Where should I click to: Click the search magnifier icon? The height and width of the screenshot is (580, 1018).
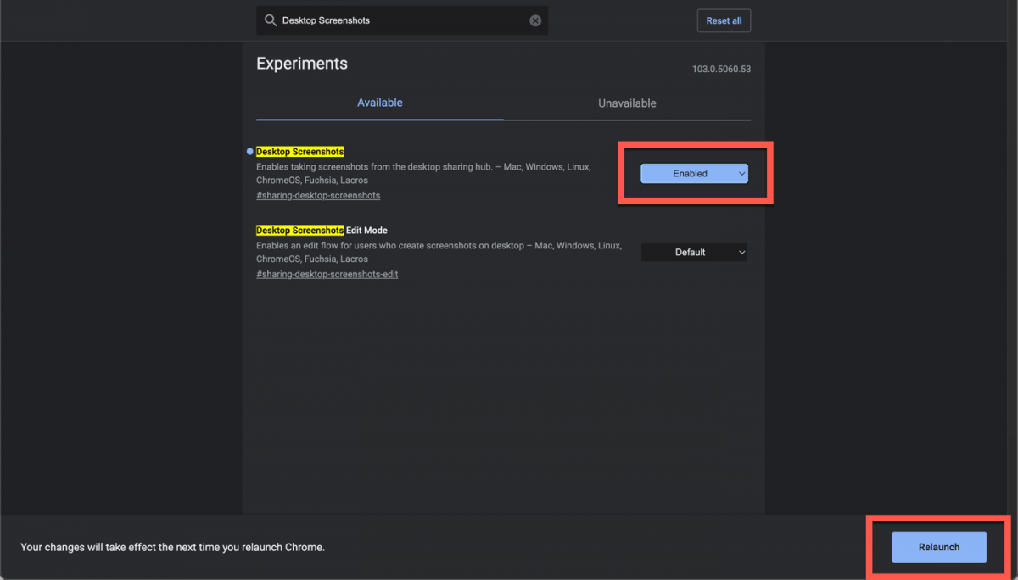point(271,20)
